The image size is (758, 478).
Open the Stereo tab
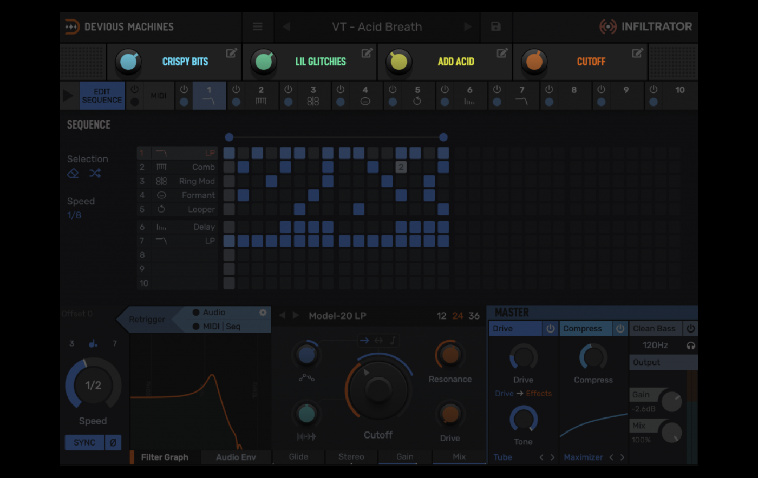pyautogui.click(x=351, y=457)
